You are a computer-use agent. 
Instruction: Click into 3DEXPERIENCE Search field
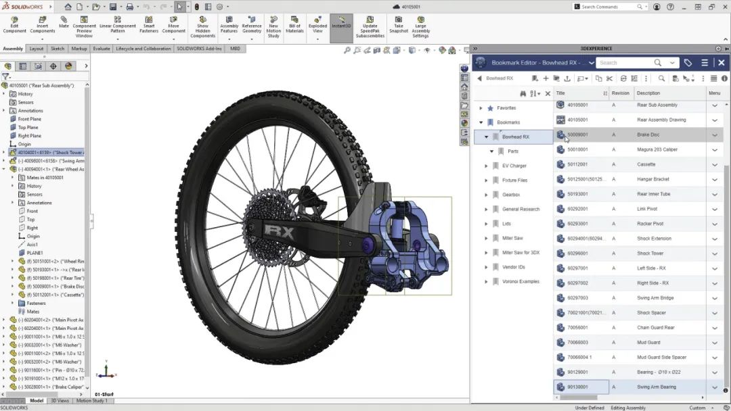[625, 62]
